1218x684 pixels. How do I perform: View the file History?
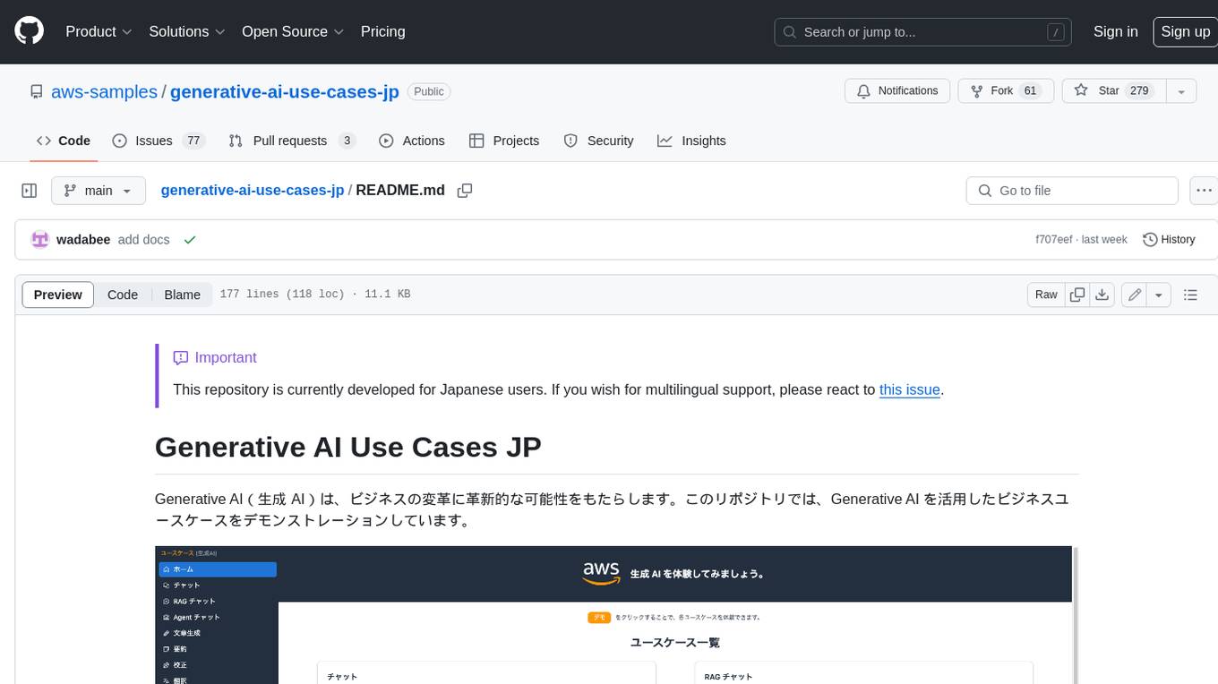(1170, 240)
